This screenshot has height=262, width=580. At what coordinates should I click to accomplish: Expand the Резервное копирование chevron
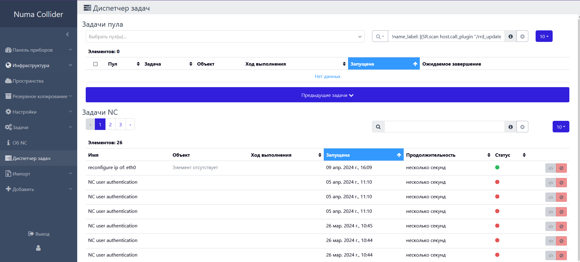point(71,96)
